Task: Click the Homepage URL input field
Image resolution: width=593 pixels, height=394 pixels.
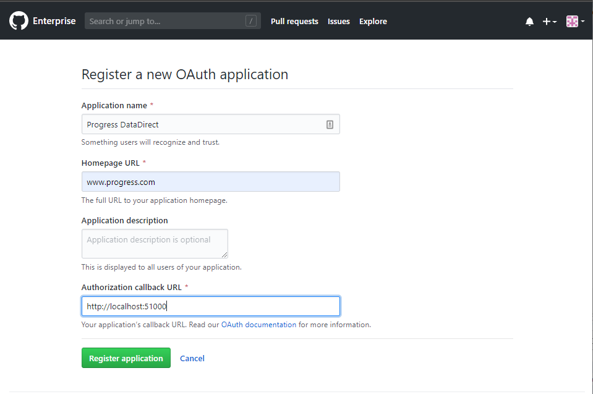Action: [211, 181]
